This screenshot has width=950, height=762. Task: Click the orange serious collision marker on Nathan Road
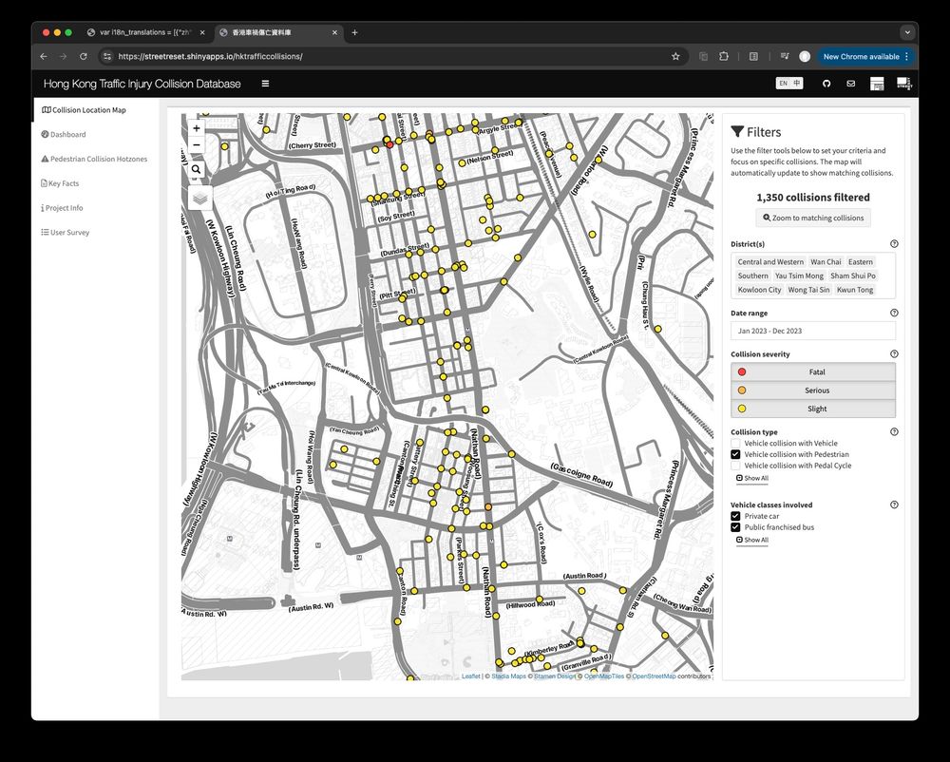click(488, 507)
